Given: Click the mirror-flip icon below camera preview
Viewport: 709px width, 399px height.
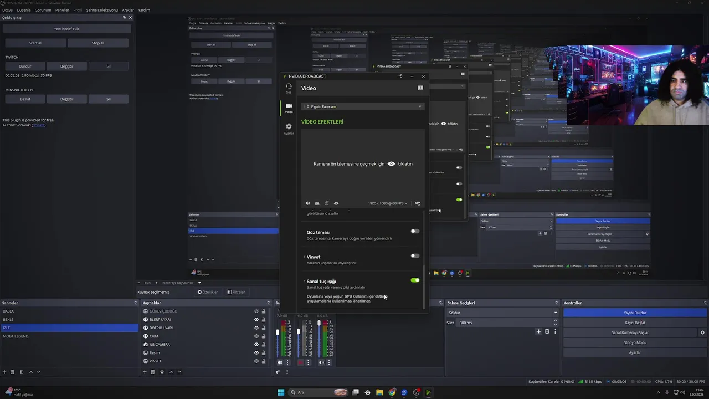Looking at the screenshot, I should (308, 203).
